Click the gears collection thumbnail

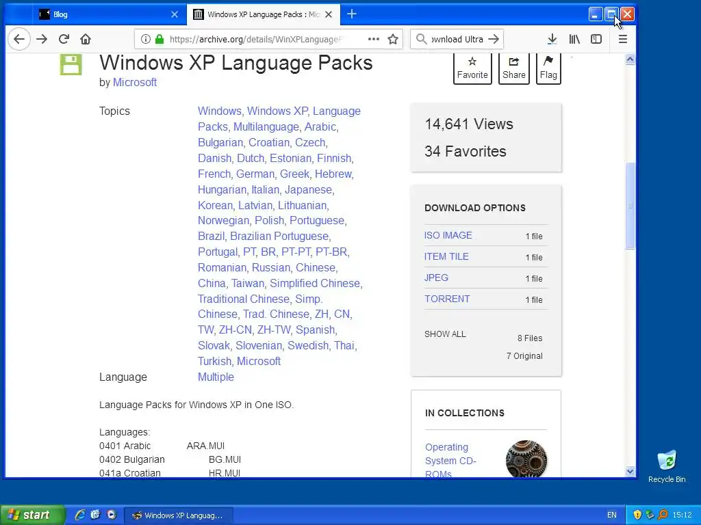click(526, 459)
